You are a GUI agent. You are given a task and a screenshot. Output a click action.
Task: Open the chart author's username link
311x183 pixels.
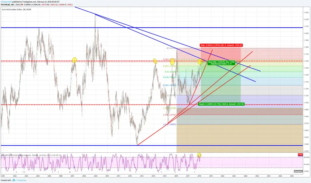6,2
